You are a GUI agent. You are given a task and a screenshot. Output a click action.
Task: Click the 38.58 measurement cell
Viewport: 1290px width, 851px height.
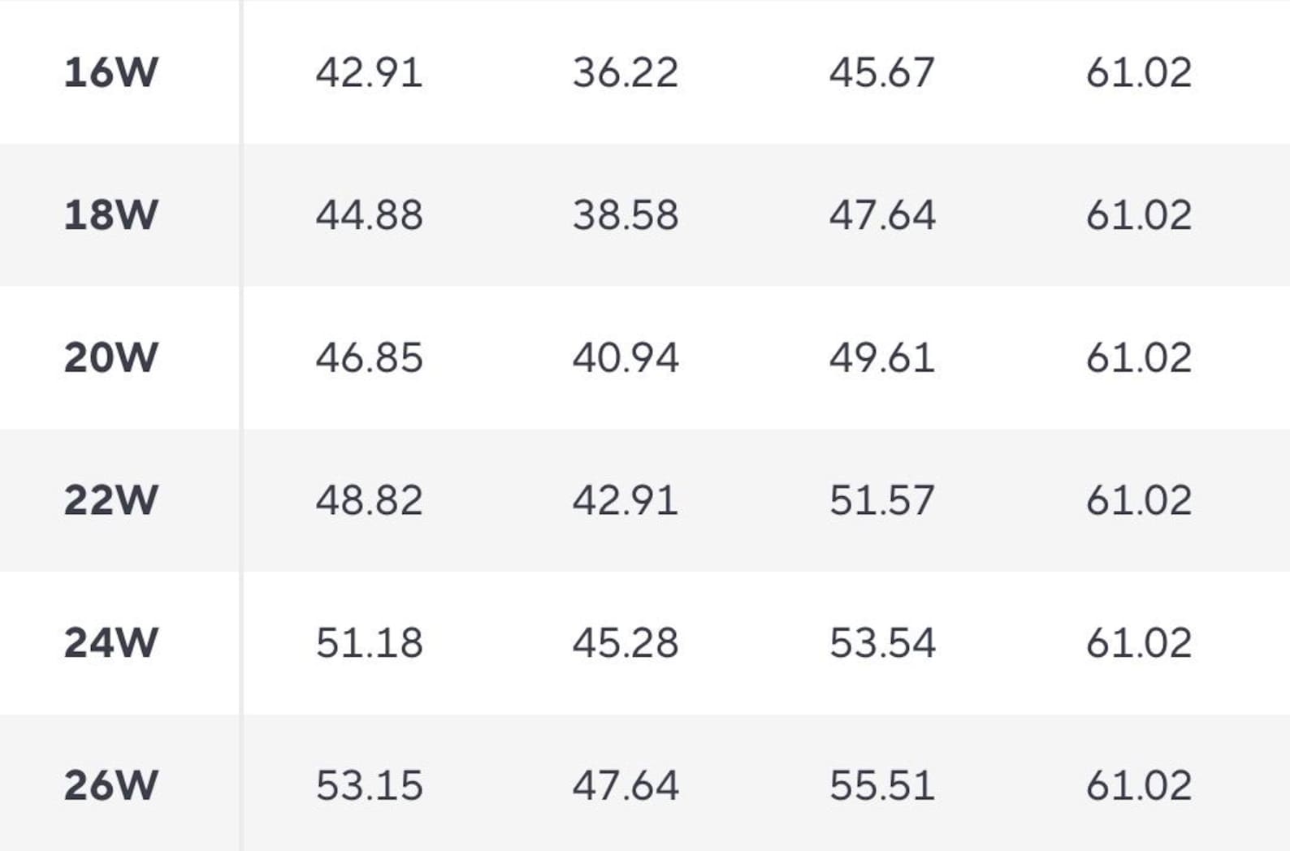(x=626, y=215)
